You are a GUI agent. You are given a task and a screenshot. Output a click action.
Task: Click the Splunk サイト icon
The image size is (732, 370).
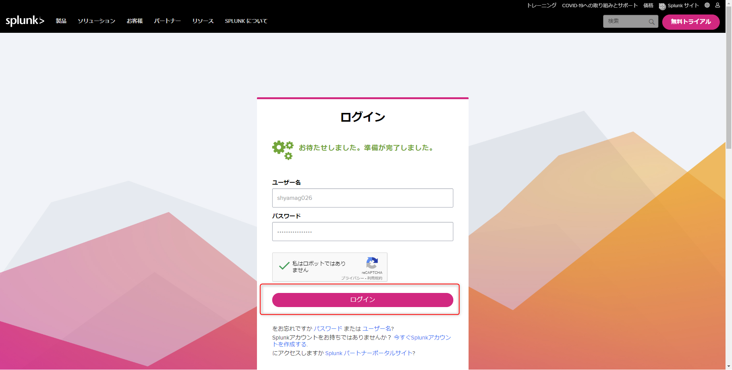662,6
